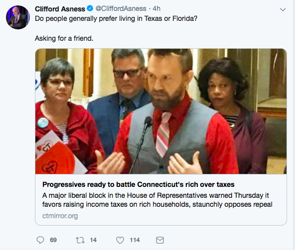Click the ctmirror.org source link
Viewport: 295px width, 250px height.
60,216
